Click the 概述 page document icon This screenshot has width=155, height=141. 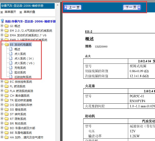11,49
